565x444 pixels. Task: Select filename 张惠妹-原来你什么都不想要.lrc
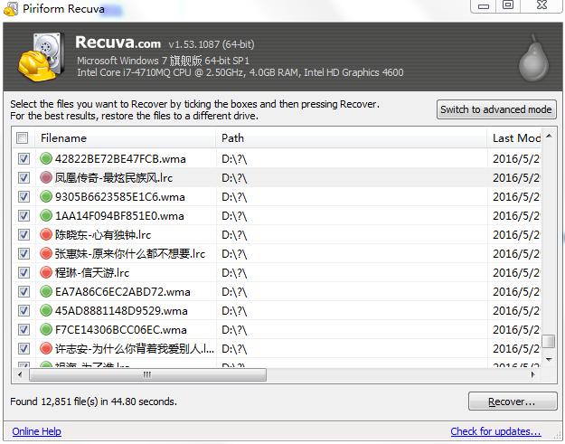(130, 254)
